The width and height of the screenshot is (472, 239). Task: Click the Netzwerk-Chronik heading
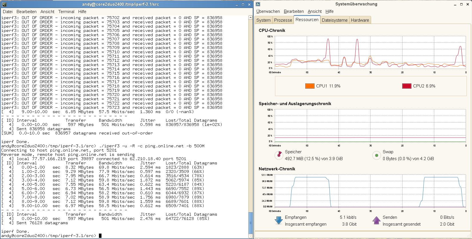(277, 169)
